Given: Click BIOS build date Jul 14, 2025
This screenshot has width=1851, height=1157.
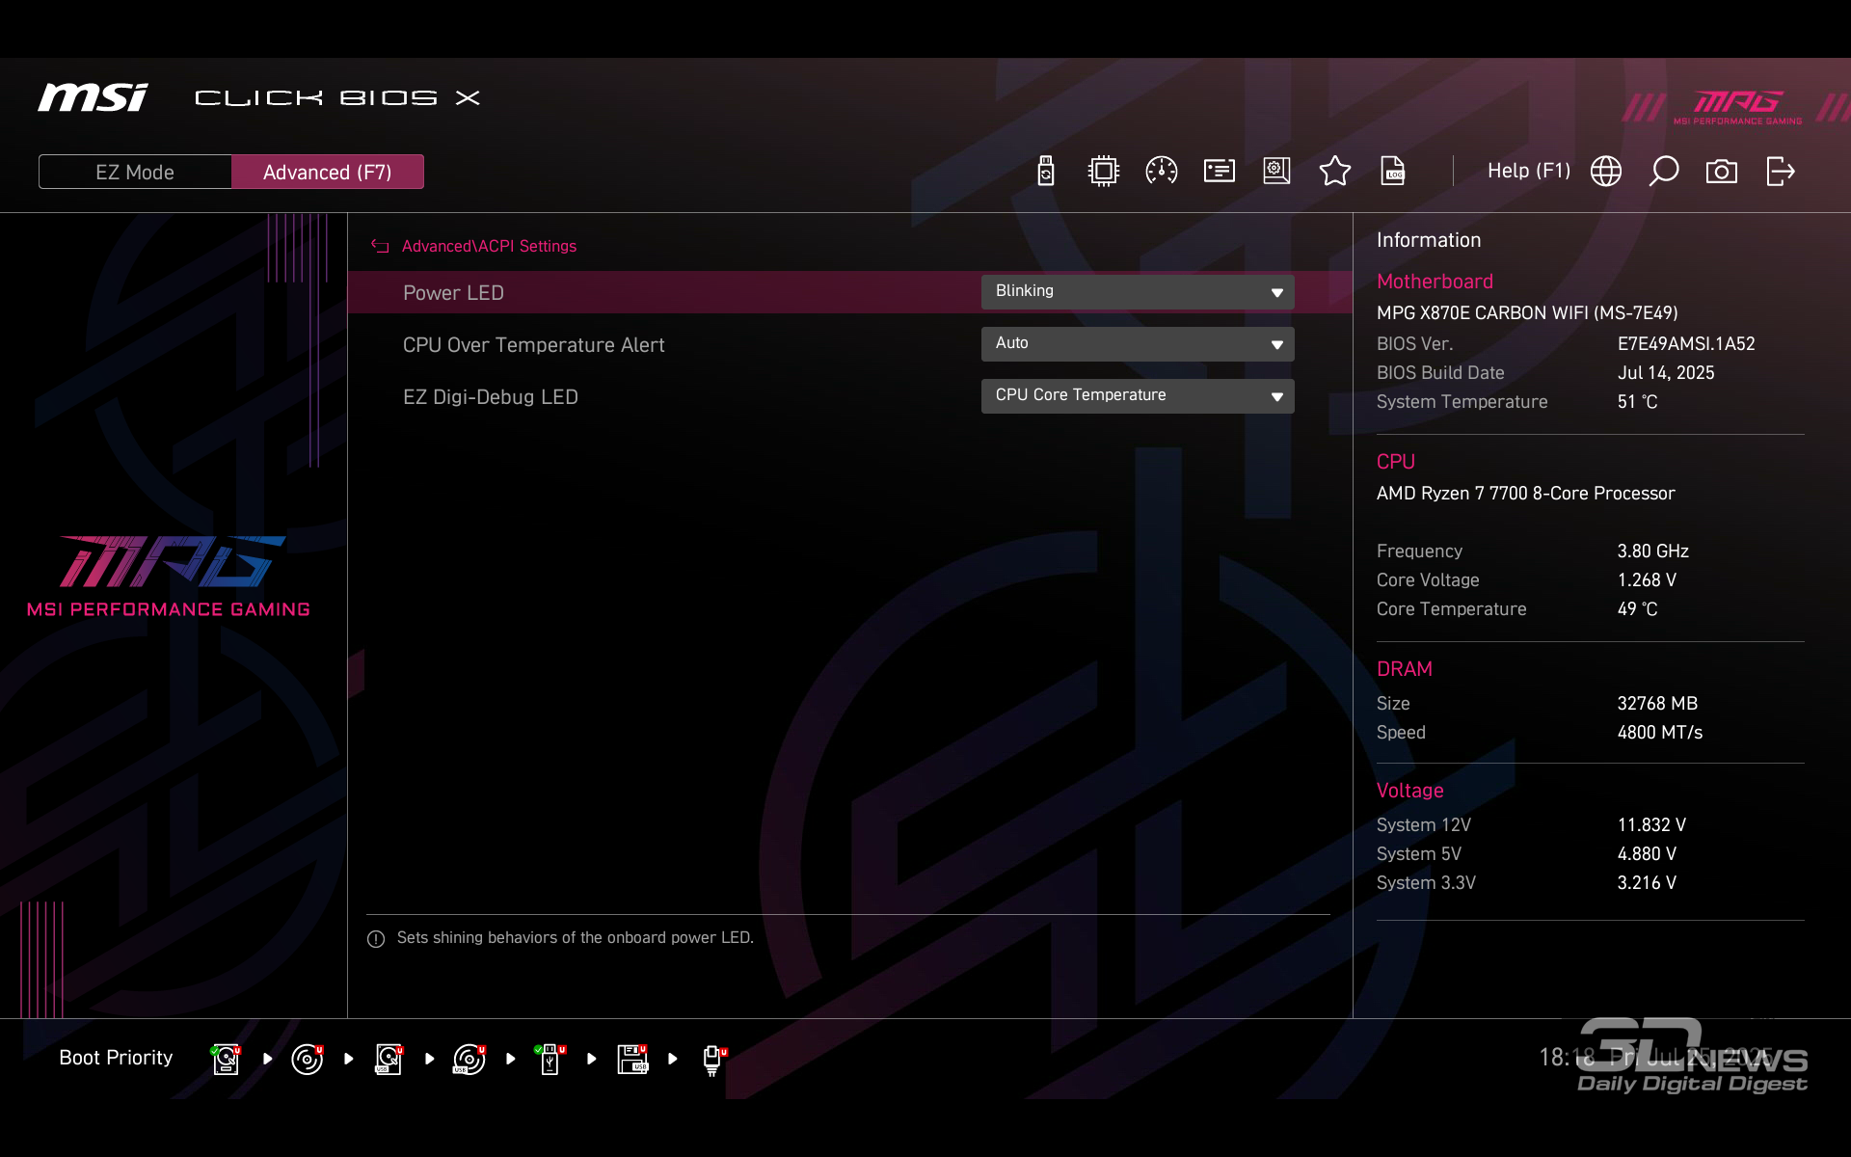Looking at the screenshot, I should (1666, 373).
